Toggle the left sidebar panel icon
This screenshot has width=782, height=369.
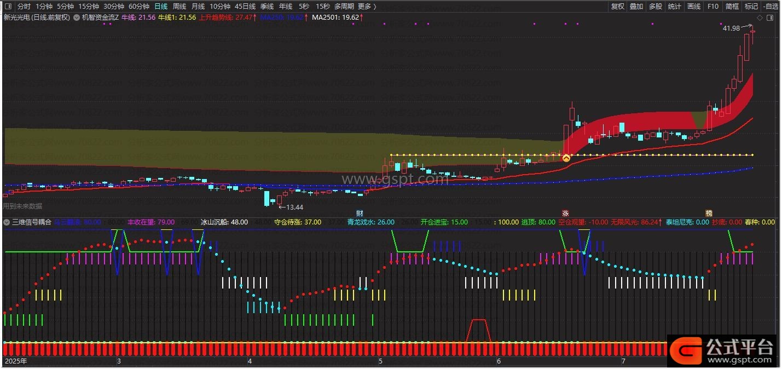click(x=8, y=7)
